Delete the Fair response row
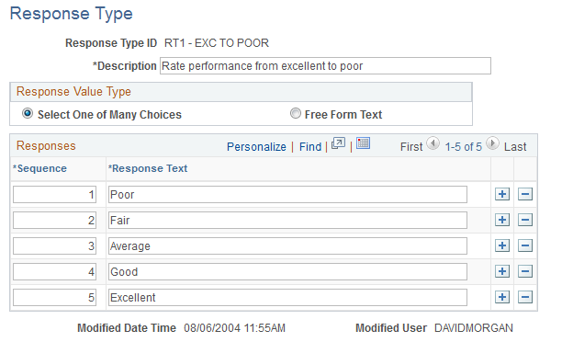Screen dimensions: 562x342 (x=525, y=220)
